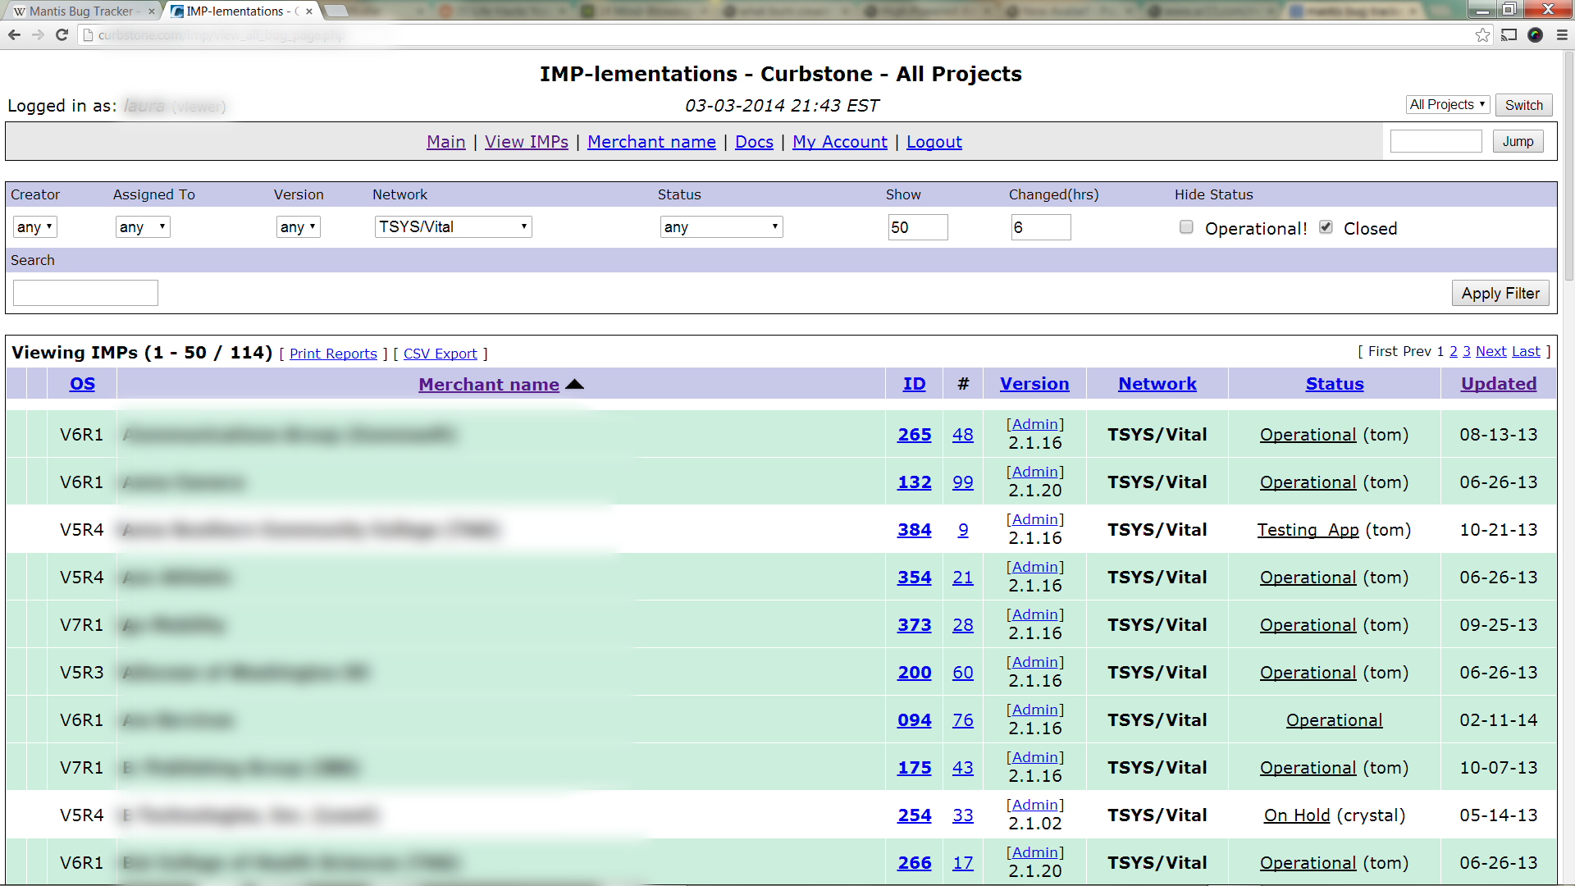Open IMP ID 265
Screen dimensions: 1575x886
tap(915, 435)
